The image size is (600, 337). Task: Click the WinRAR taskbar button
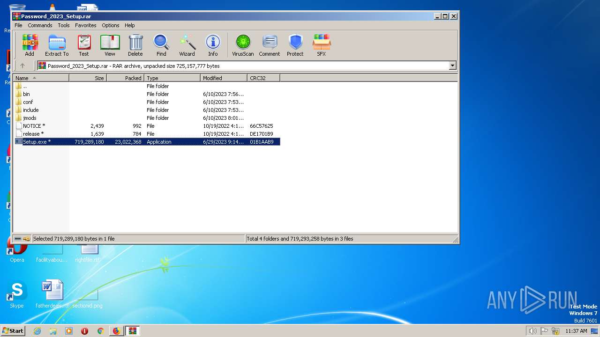(x=133, y=331)
